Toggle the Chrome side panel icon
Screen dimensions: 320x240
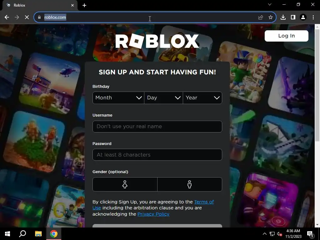(x=293, y=17)
